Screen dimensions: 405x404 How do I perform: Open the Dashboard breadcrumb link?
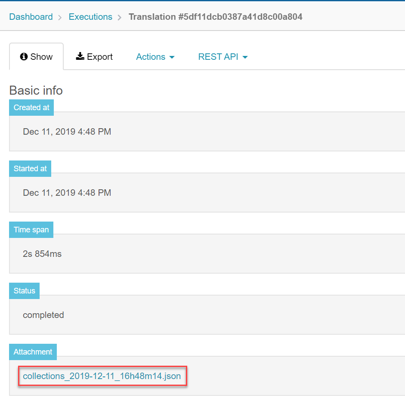(31, 17)
